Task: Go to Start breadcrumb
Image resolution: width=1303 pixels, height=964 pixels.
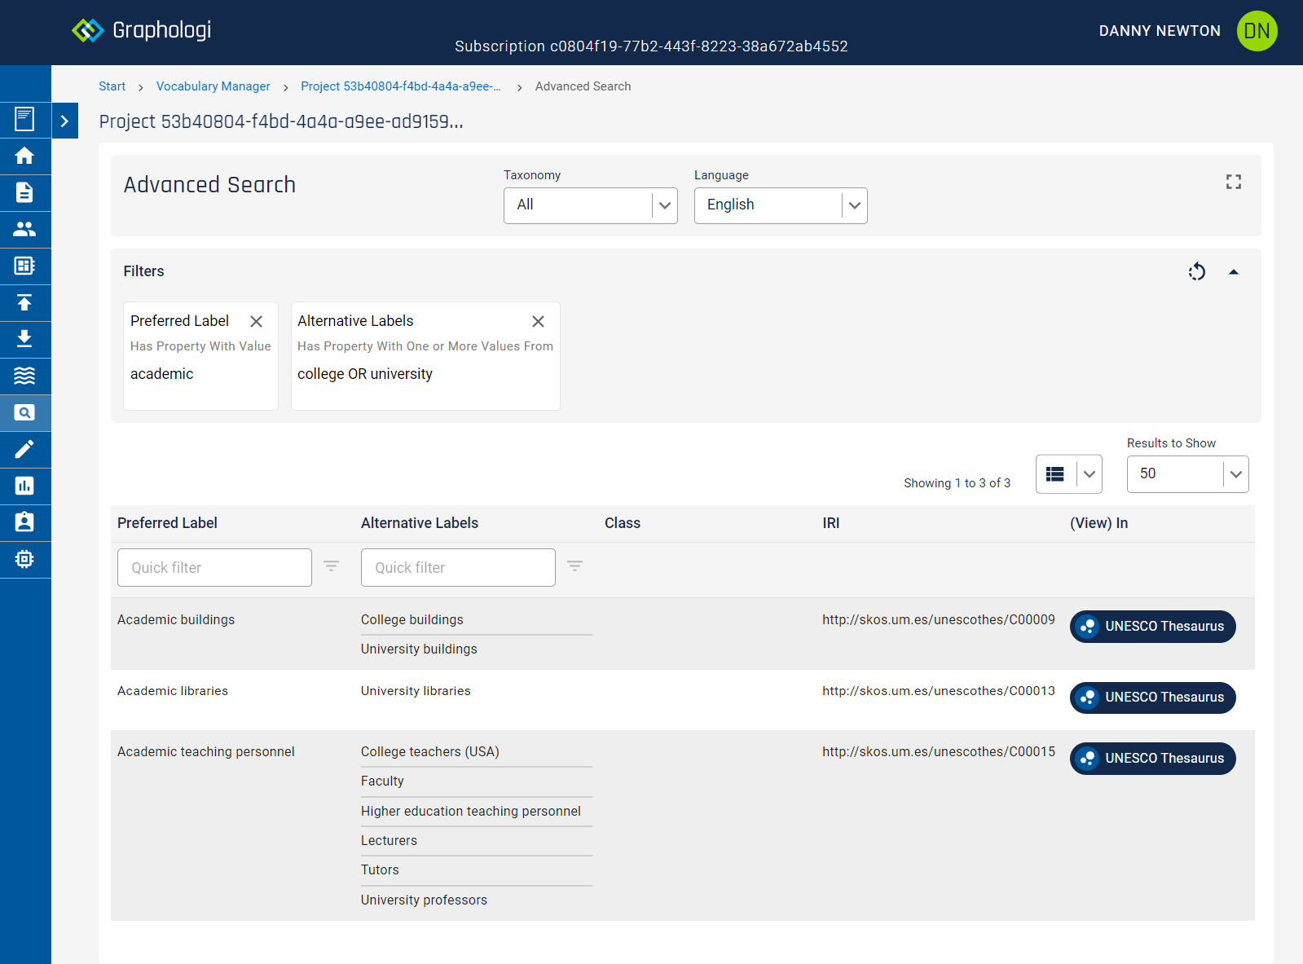Action: coord(112,86)
